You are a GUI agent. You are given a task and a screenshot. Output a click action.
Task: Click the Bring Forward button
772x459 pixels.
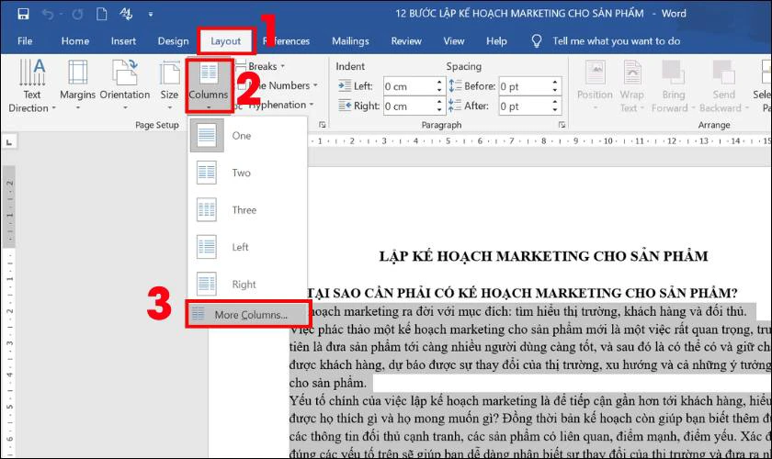673,85
